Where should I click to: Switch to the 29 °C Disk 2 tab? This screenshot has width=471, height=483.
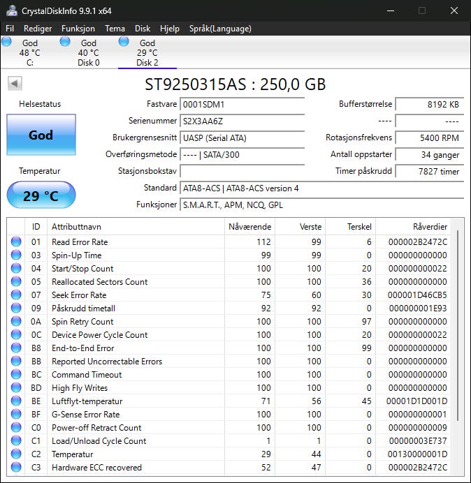(147, 52)
